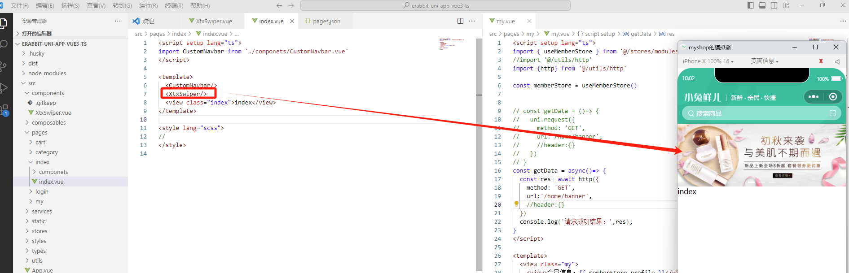Image resolution: width=849 pixels, height=273 pixels.
Task: Open the 转到(G) menu
Action: [x=122, y=5]
